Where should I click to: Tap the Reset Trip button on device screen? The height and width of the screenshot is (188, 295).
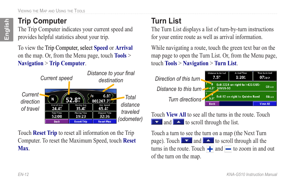[x=81, y=122]
